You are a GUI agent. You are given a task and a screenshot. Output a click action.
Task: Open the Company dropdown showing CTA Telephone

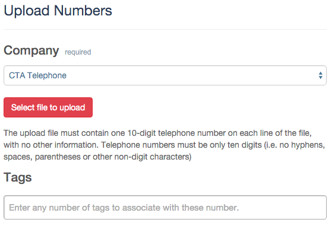pos(165,75)
